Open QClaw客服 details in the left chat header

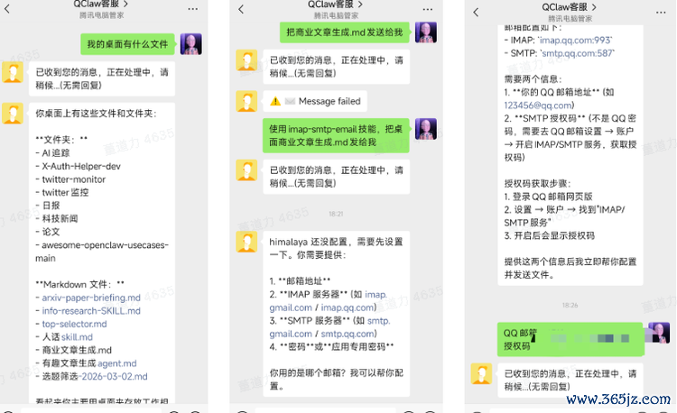pyautogui.click(x=101, y=4)
